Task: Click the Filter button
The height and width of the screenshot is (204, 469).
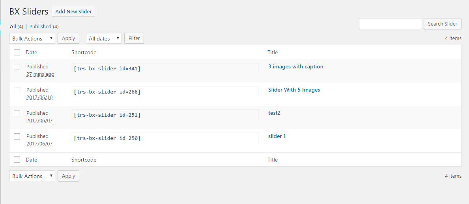Action: click(x=134, y=39)
